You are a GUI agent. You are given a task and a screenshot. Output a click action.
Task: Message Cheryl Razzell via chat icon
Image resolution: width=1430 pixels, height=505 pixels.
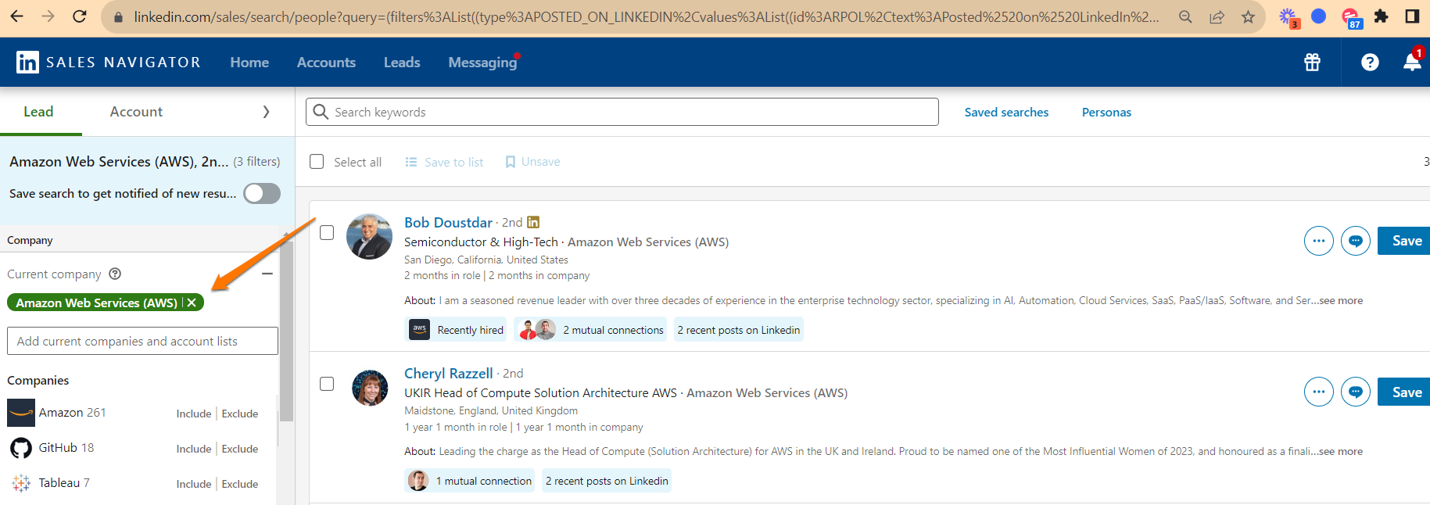coord(1355,392)
